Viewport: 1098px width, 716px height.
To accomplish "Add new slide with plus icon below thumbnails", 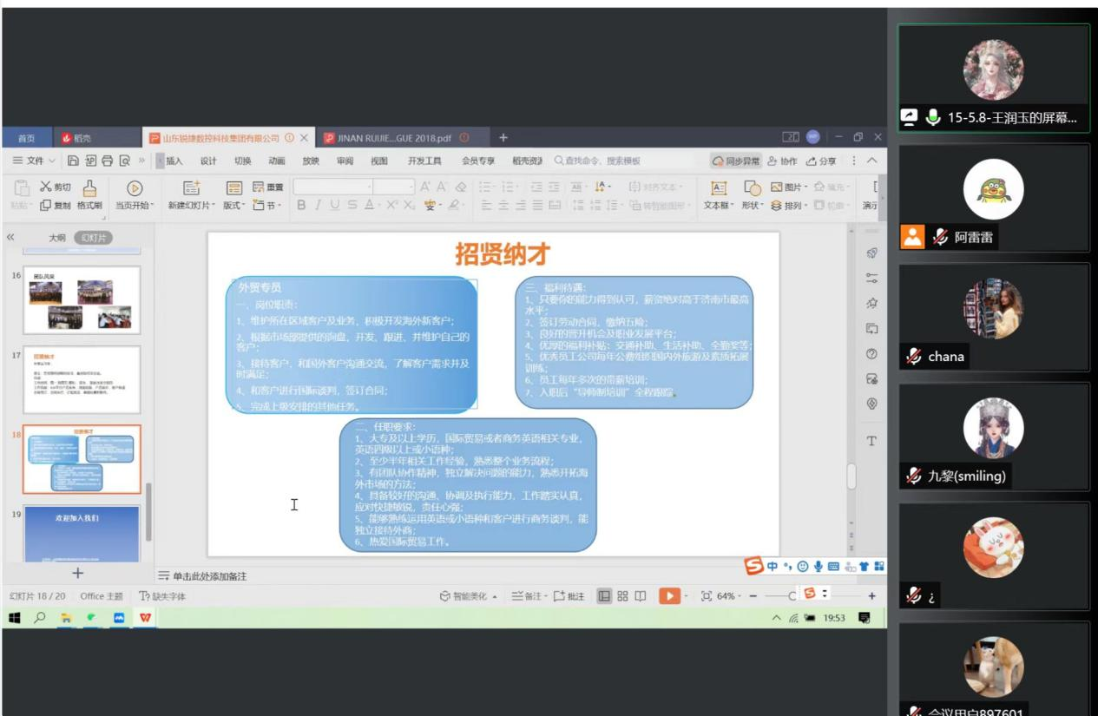I will pyautogui.click(x=77, y=573).
